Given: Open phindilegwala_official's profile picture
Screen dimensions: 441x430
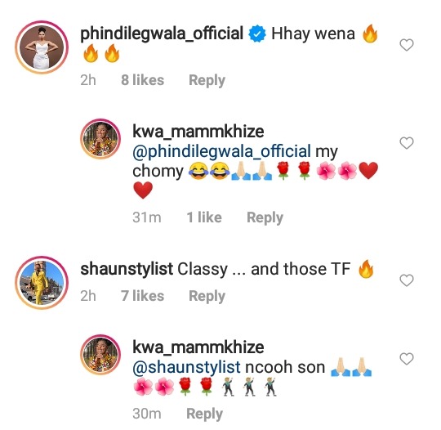Looking at the screenshot, I should 42,47.
